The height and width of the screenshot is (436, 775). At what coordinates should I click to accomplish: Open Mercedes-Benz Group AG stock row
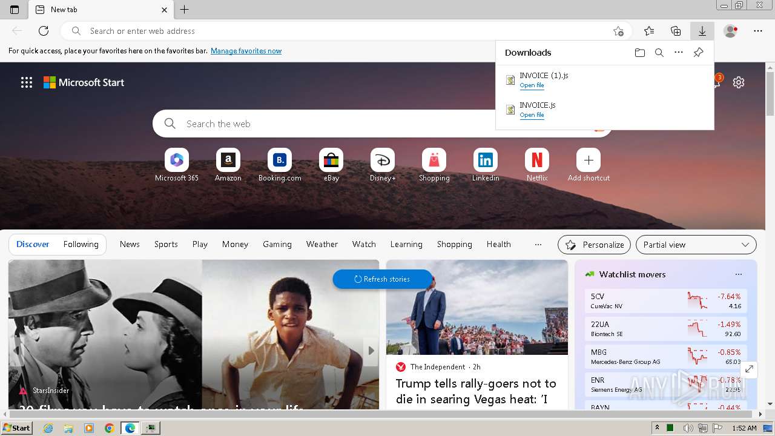click(666, 357)
